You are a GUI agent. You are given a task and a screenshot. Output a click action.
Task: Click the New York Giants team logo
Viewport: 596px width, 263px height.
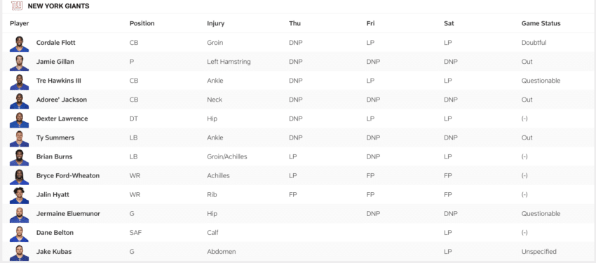point(17,6)
